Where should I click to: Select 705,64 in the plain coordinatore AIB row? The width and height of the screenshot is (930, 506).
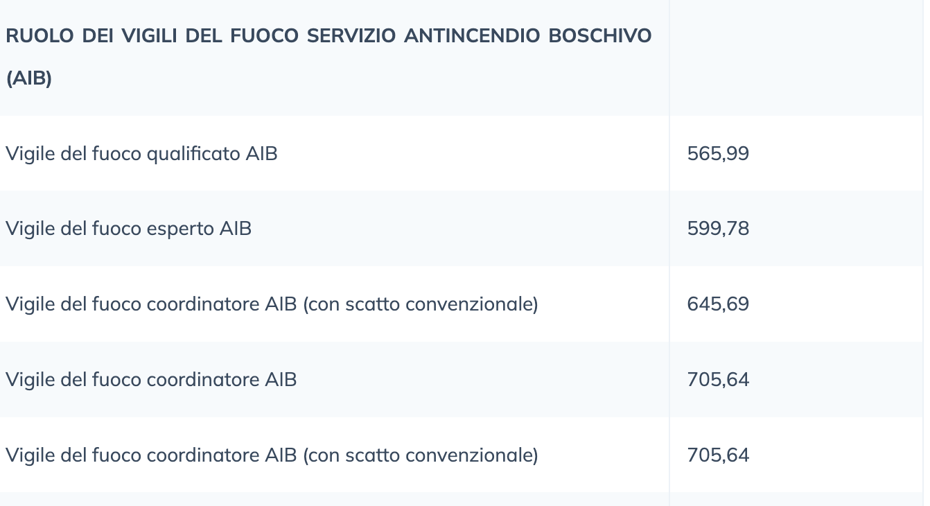pyautogui.click(x=718, y=380)
